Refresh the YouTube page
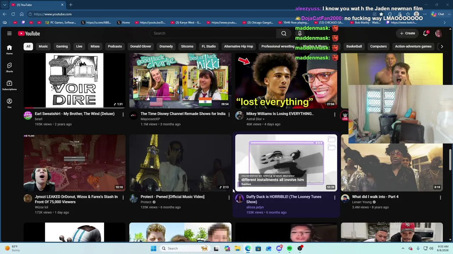The image size is (453, 254). tap(13, 14)
